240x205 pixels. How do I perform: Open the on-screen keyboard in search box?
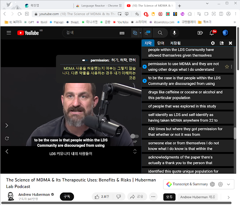(122, 33)
